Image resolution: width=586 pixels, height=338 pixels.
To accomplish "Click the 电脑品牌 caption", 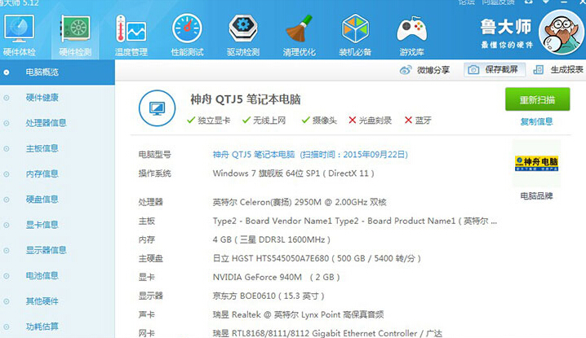I will (537, 195).
